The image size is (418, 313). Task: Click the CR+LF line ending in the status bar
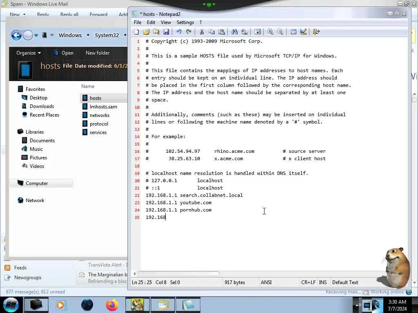click(x=308, y=282)
